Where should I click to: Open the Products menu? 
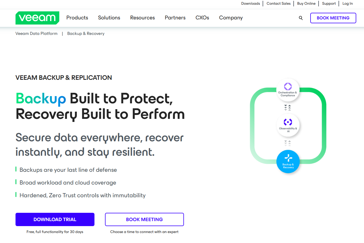[x=77, y=18]
